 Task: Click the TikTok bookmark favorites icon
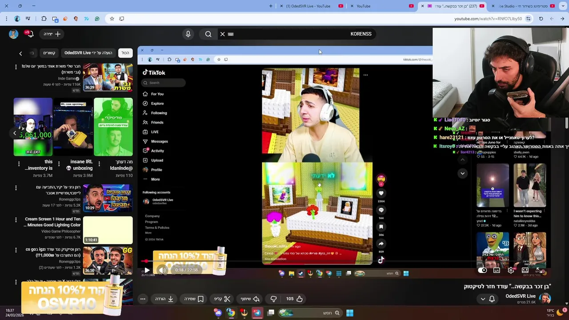pyautogui.click(x=381, y=227)
